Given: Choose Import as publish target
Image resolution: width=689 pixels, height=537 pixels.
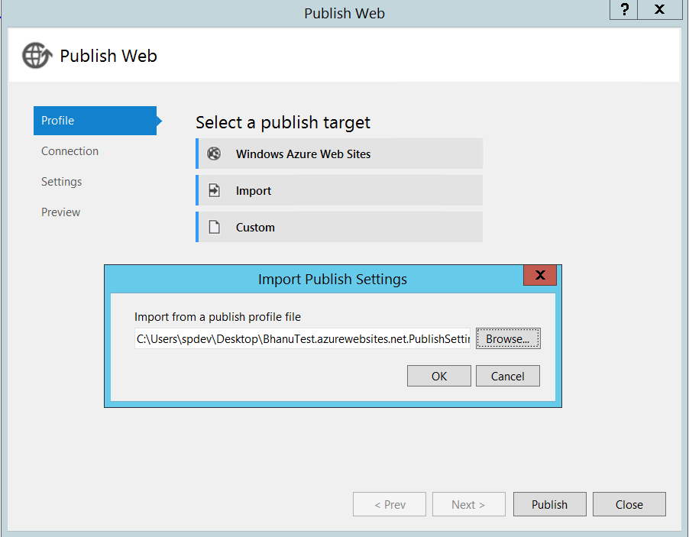Looking at the screenshot, I should pos(339,190).
